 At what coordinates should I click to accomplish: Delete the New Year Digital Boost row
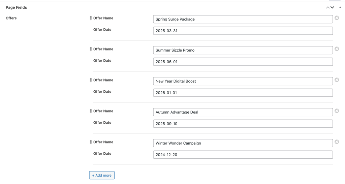337,80
